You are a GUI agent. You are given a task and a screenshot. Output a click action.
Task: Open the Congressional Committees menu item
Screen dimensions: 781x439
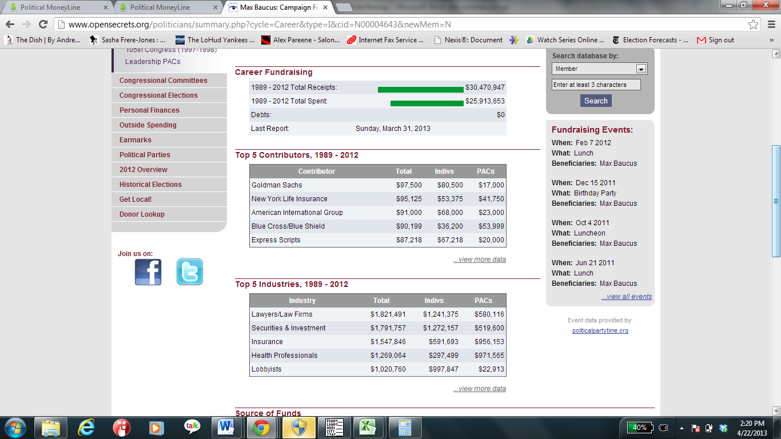[x=169, y=81]
